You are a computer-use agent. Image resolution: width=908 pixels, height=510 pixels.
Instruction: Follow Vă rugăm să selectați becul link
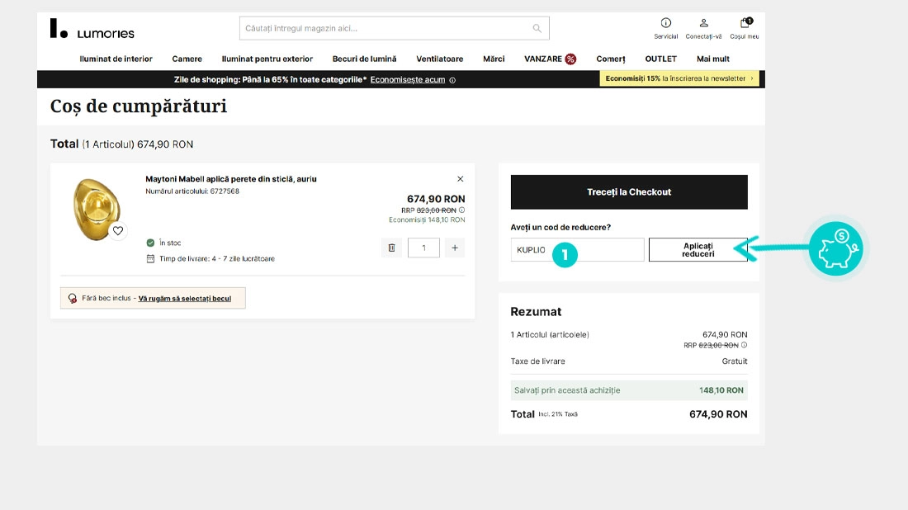click(x=185, y=299)
